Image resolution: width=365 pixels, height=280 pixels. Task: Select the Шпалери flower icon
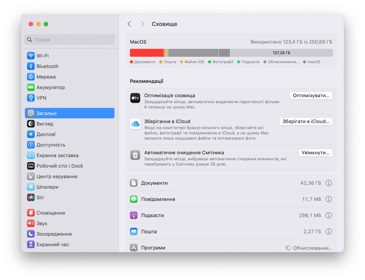click(x=31, y=187)
